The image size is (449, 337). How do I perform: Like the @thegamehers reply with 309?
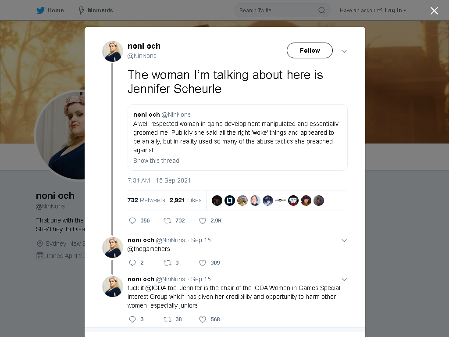coord(209,263)
